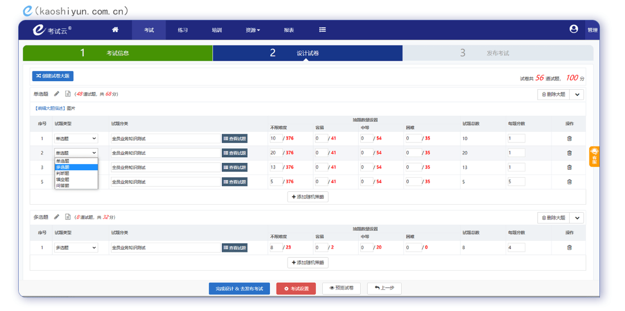The height and width of the screenshot is (311, 625).
Task: Go back to step 1 考试信息
Action: point(117,53)
